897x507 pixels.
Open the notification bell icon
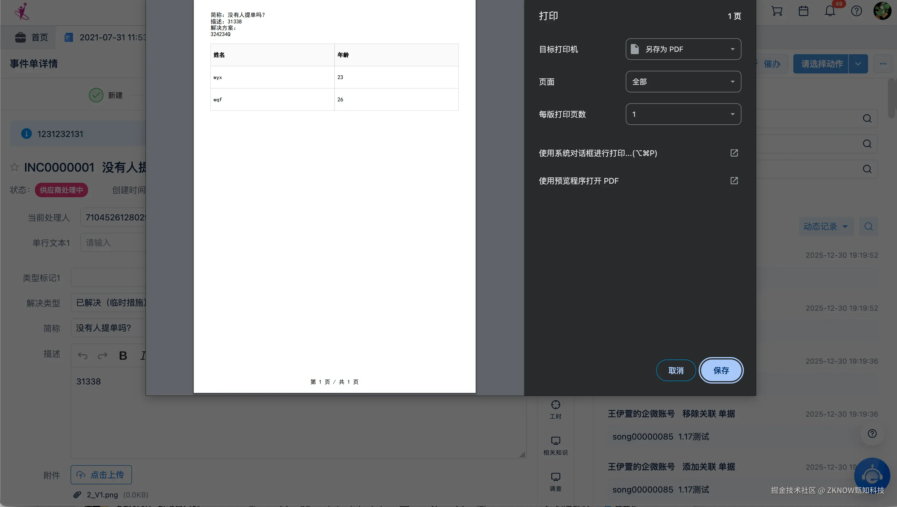click(830, 11)
